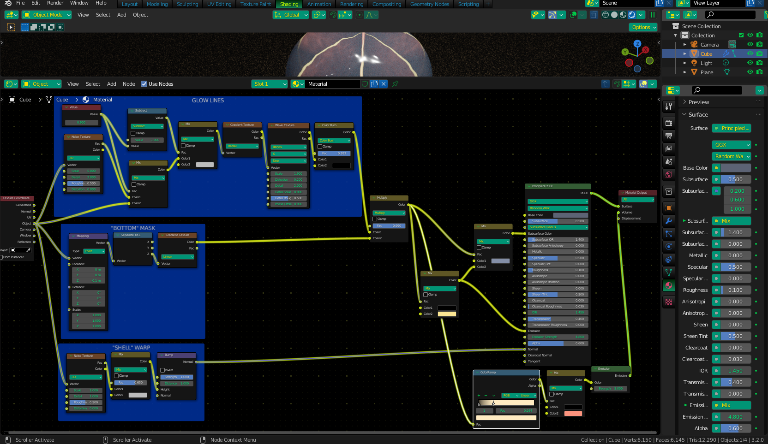Switch to the Geometry Nodes workspace tab
The image size is (768, 444).
[x=430, y=4]
